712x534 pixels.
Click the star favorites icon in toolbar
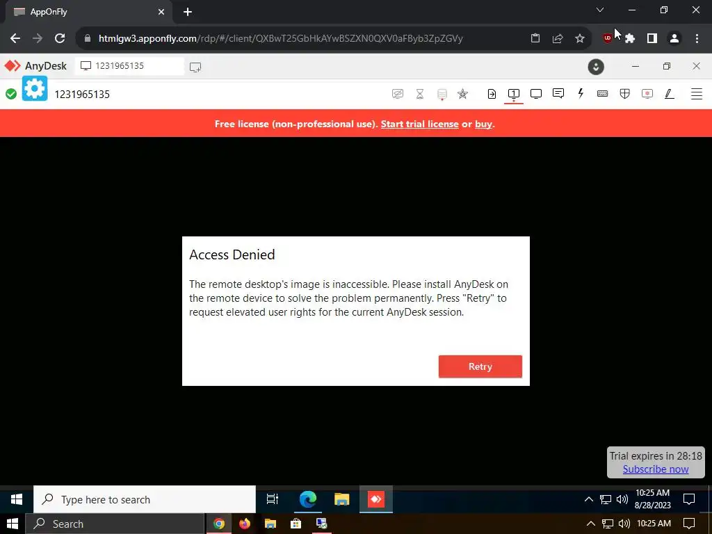click(462, 94)
